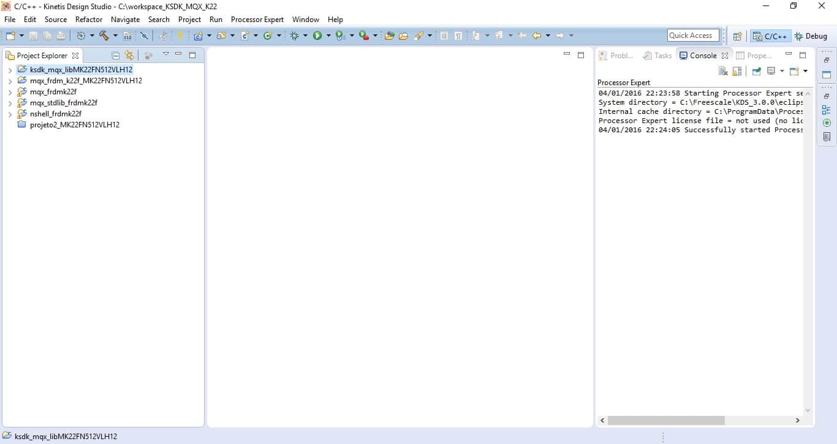Click the console horizontal scrollbar thumb
This screenshot has height=444, width=837.
click(666, 420)
